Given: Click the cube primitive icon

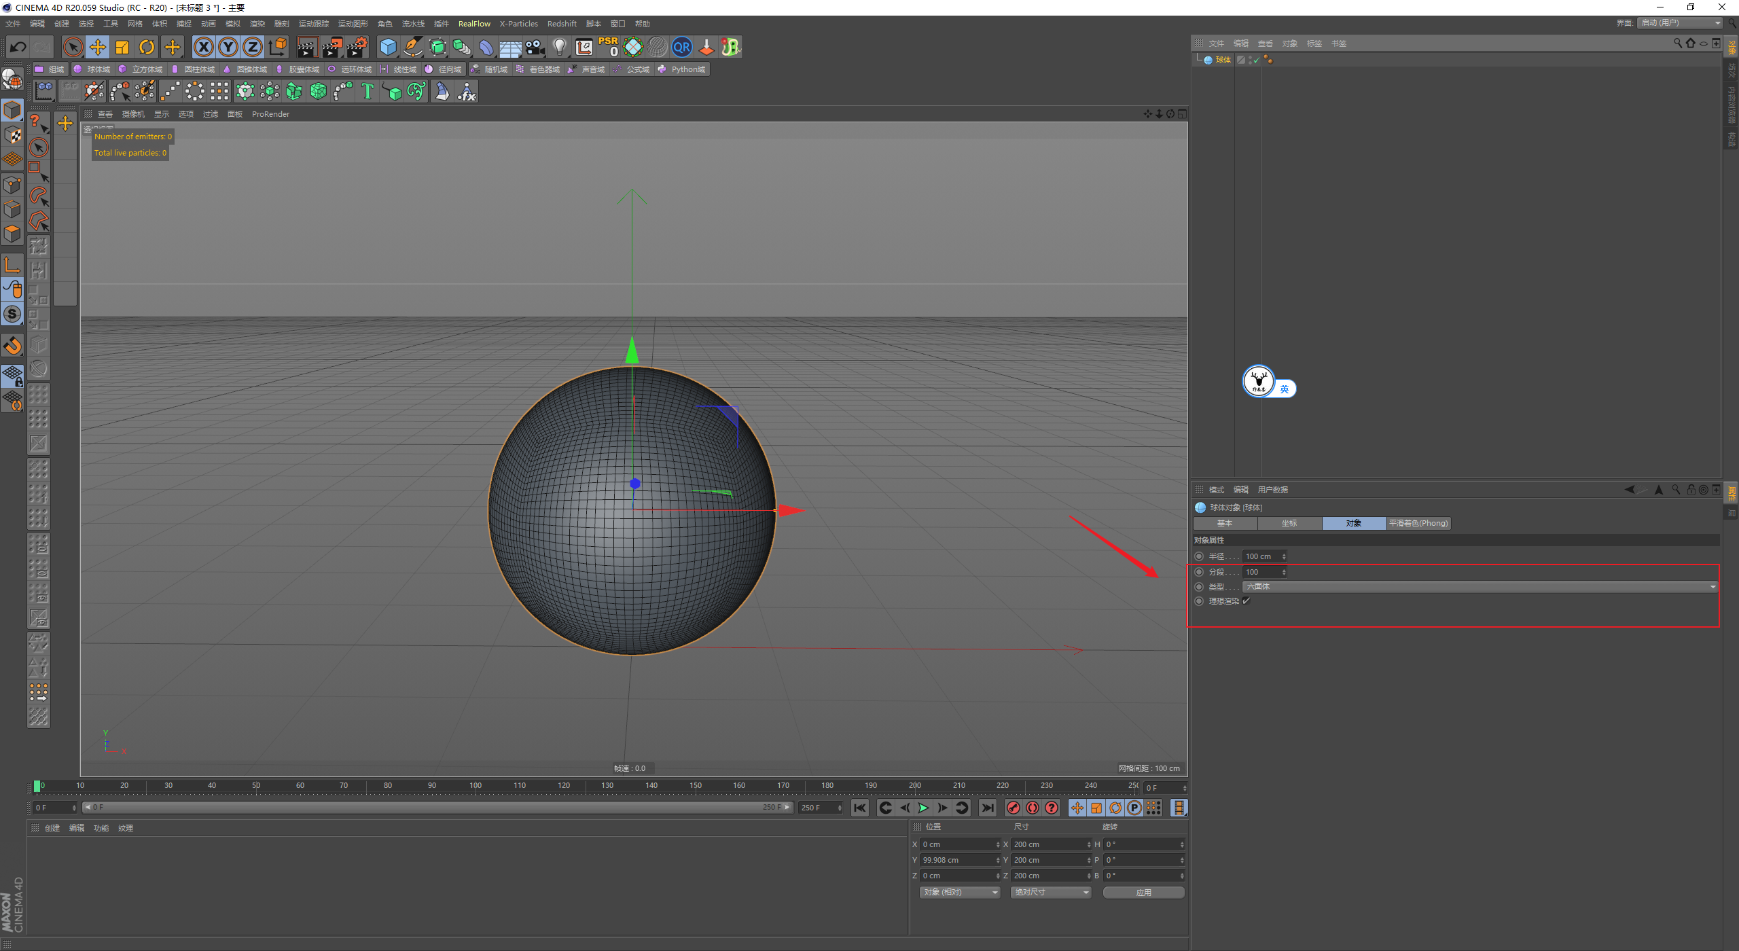Looking at the screenshot, I should click(388, 47).
